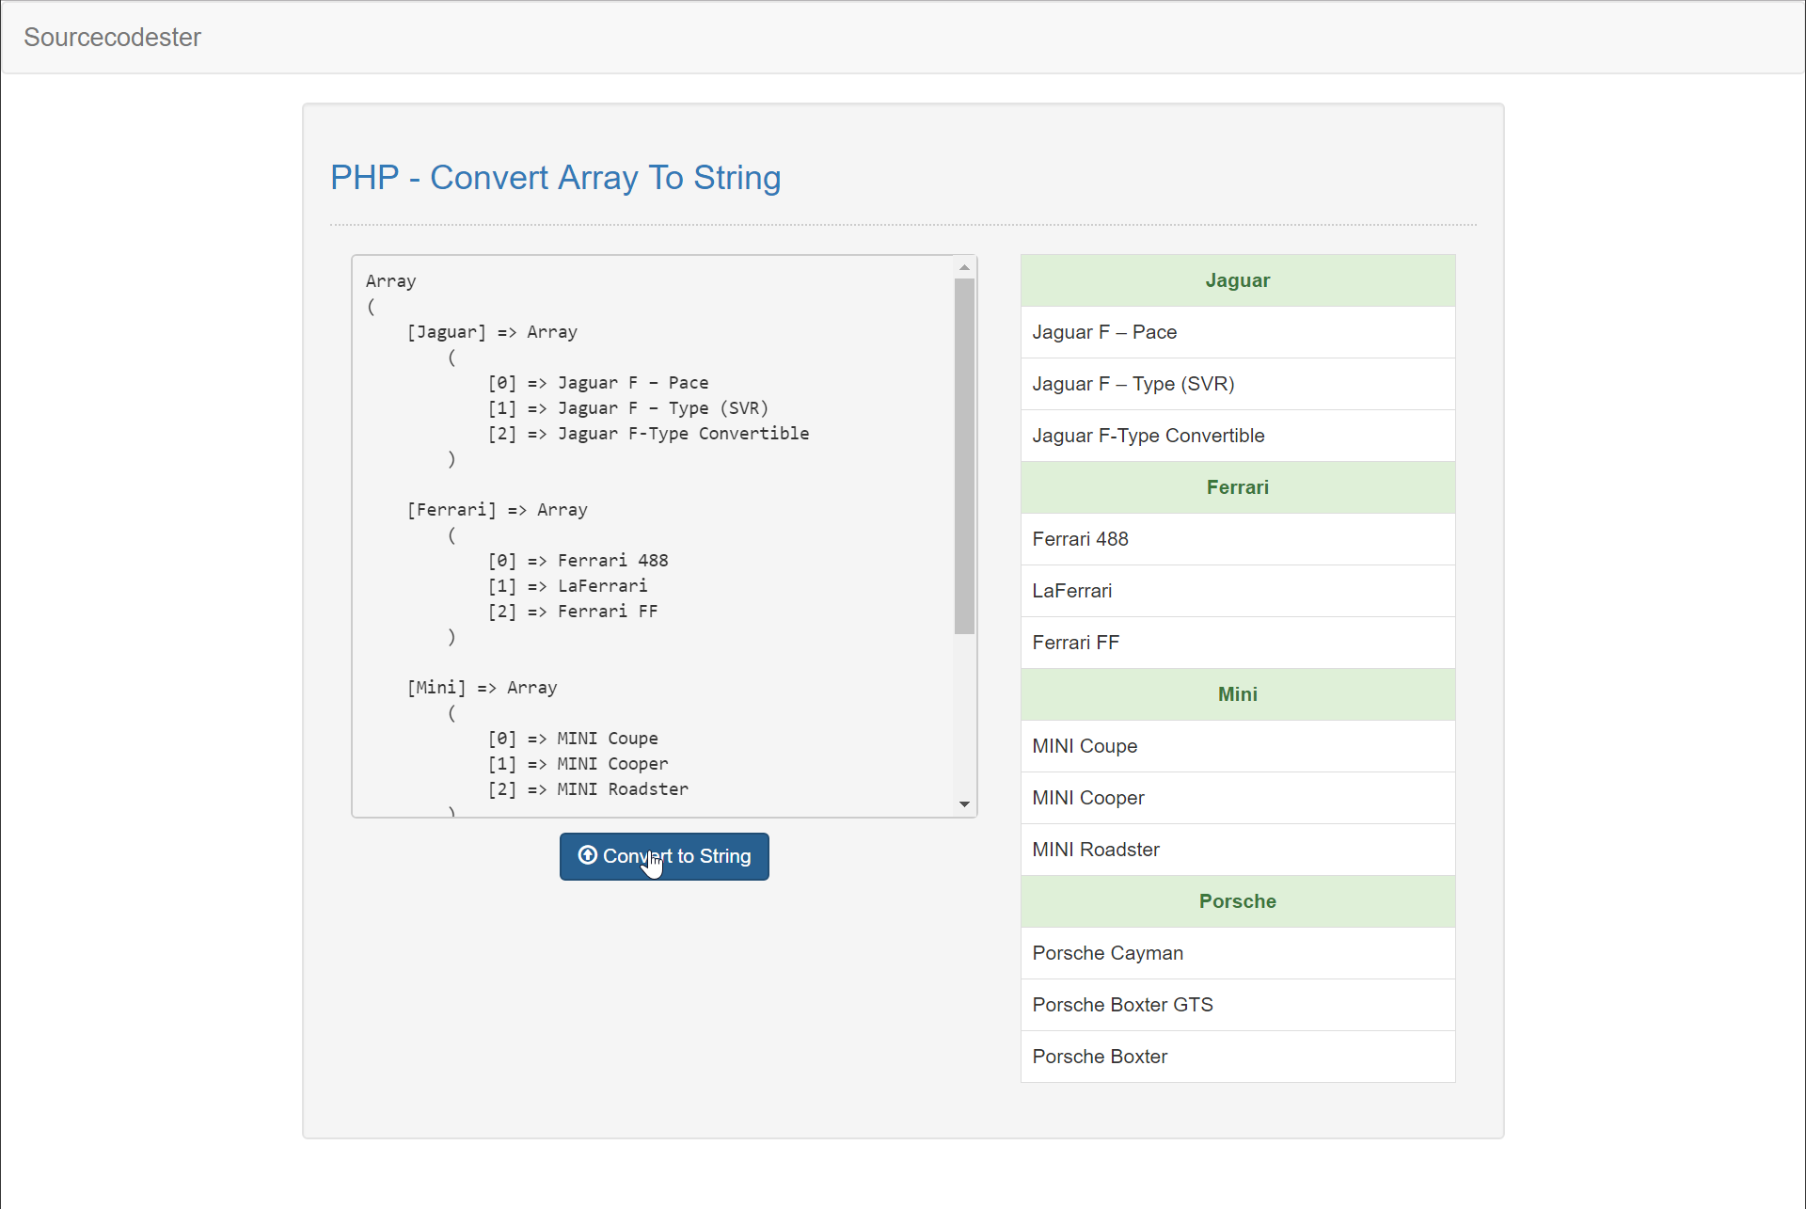The image size is (1806, 1209).
Task: Select the Porsche table header
Action: [1237, 901]
